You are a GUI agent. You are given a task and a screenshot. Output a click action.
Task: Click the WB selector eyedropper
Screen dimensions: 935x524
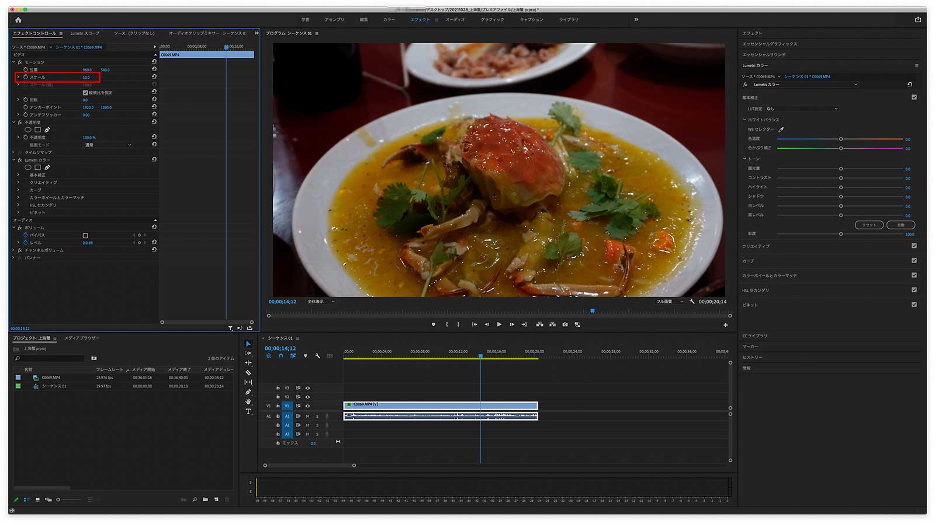[781, 130]
